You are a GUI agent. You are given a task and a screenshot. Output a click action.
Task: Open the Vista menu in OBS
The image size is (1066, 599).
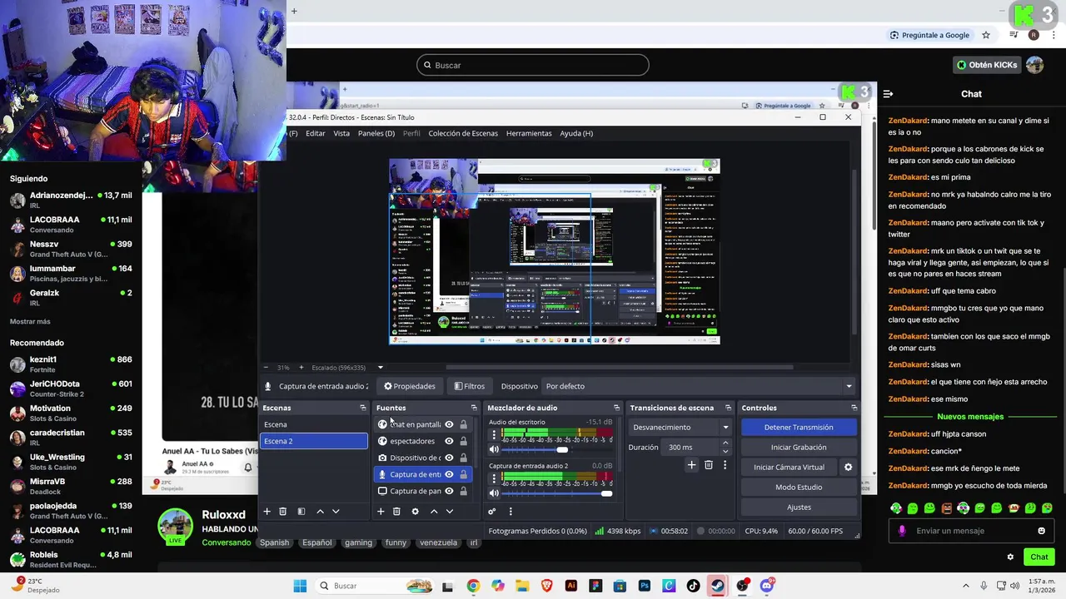(x=341, y=133)
